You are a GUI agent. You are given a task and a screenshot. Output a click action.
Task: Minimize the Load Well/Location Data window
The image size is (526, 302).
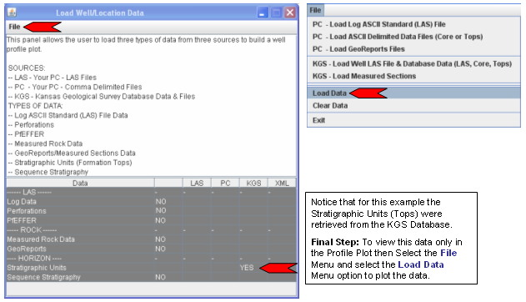[263, 13]
